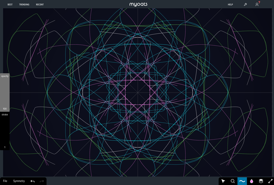Click the myoats logo

pyautogui.click(x=138, y=4)
